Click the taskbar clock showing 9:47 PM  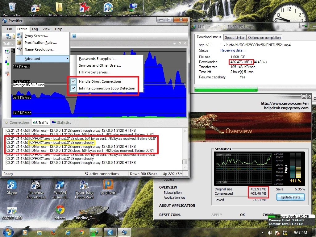[x=300, y=233]
